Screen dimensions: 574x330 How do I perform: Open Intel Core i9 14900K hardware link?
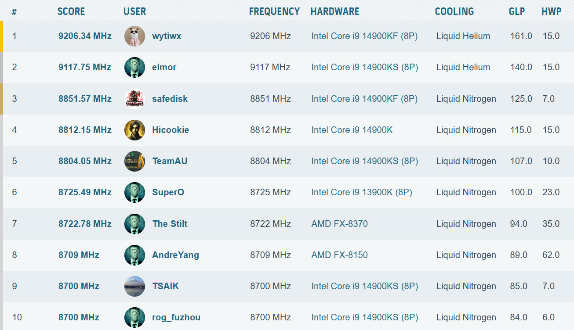pos(352,130)
